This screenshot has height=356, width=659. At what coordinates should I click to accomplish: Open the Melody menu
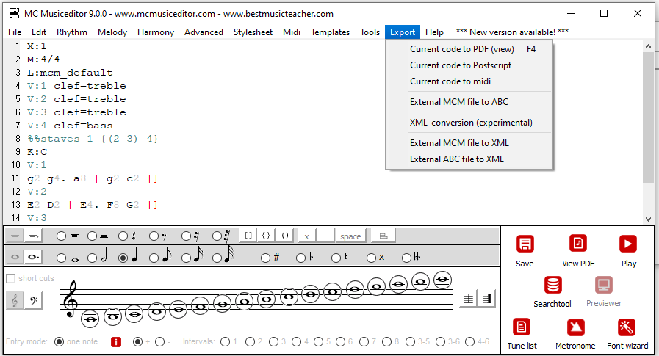112,32
